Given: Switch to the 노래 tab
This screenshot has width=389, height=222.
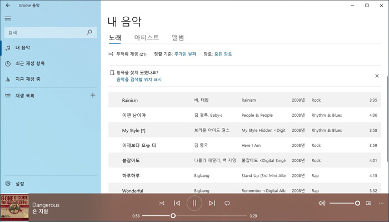Looking at the screenshot, I should (x=115, y=38).
